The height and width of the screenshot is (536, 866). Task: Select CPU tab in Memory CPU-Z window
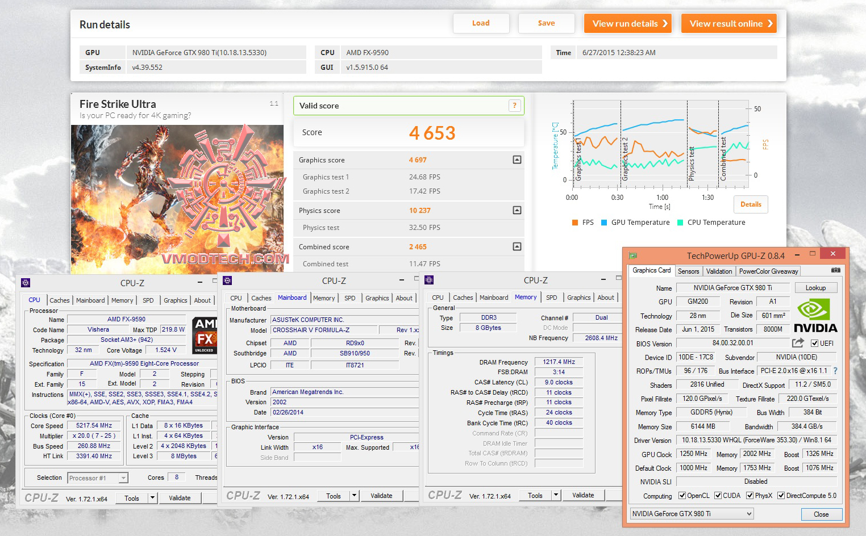click(438, 298)
